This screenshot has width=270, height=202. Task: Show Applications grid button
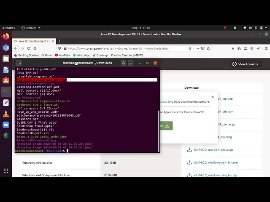tap(6, 171)
